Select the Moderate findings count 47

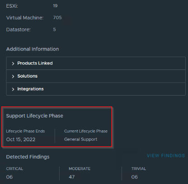72,177
